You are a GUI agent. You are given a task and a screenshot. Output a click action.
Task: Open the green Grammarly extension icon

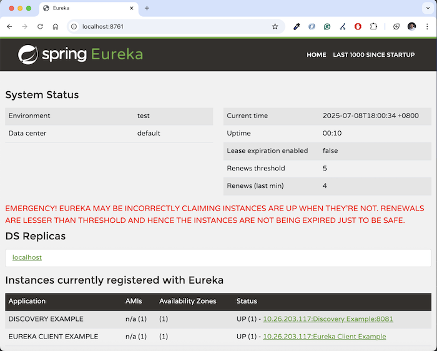pyautogui.click(x=327, y=26)
